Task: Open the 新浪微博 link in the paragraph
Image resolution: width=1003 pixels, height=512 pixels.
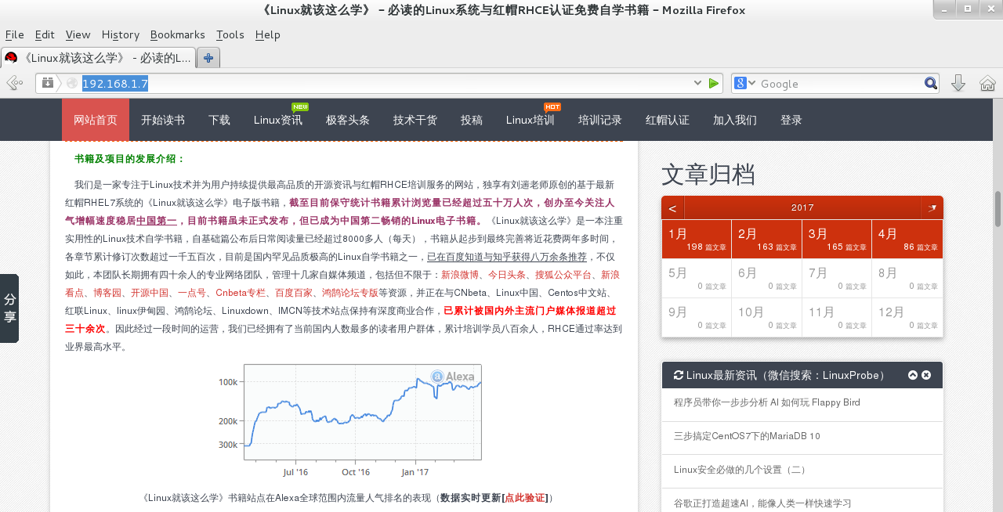Action: tap(459, 275)
